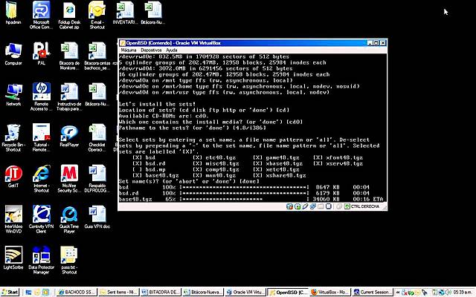Select the Bitacora de Monitore... desktop icon

[x=69, y=56]
